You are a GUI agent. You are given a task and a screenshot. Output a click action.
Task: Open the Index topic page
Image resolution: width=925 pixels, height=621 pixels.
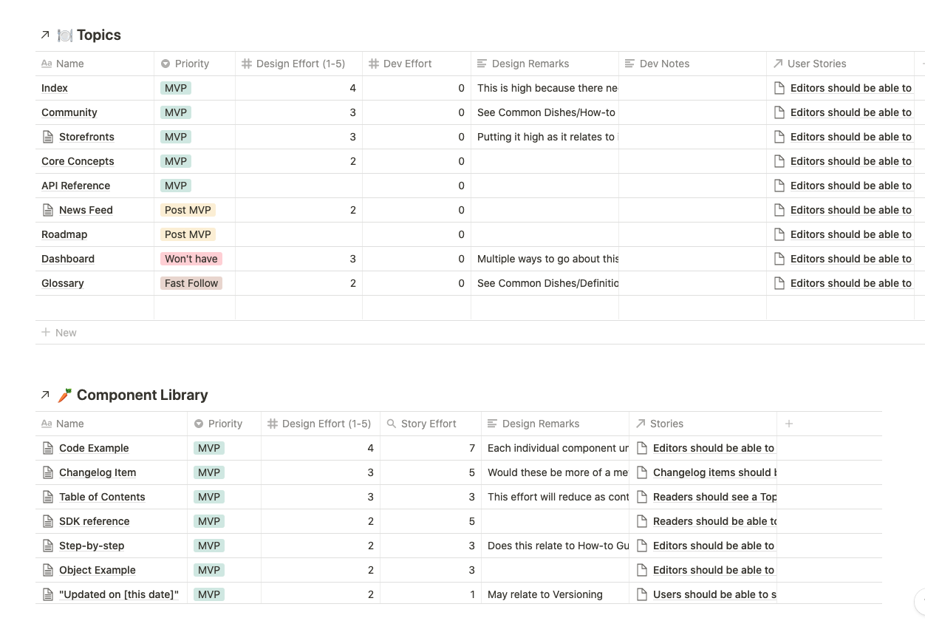pyautogui.click(x=55, y=88)
